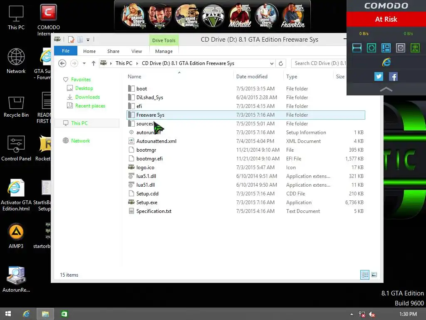Image resolution: width=426 pixels, height=320 pixels.
Task: Click the muted volume tray icon
Action: (x=372, y=314)
